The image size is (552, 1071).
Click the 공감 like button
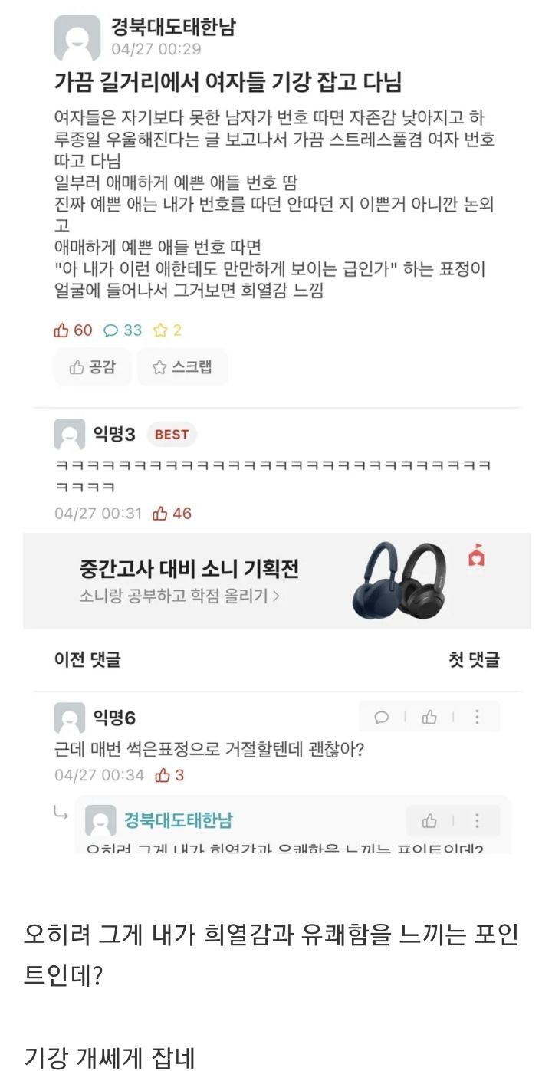[x=93, y=367]
